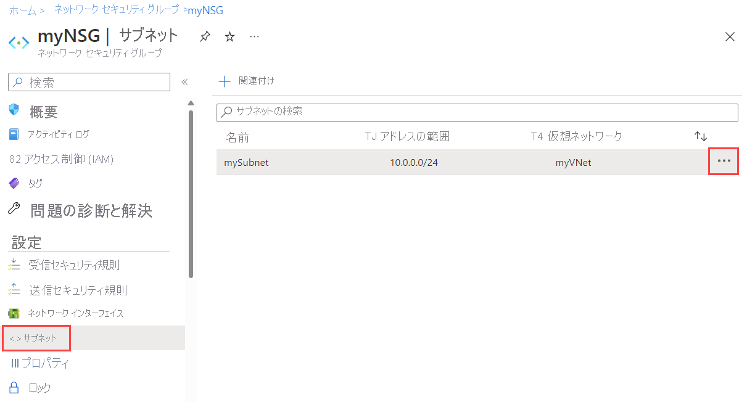Click the wrench diagnose icon
The image size is (747, 402).
tap(14, 208)
